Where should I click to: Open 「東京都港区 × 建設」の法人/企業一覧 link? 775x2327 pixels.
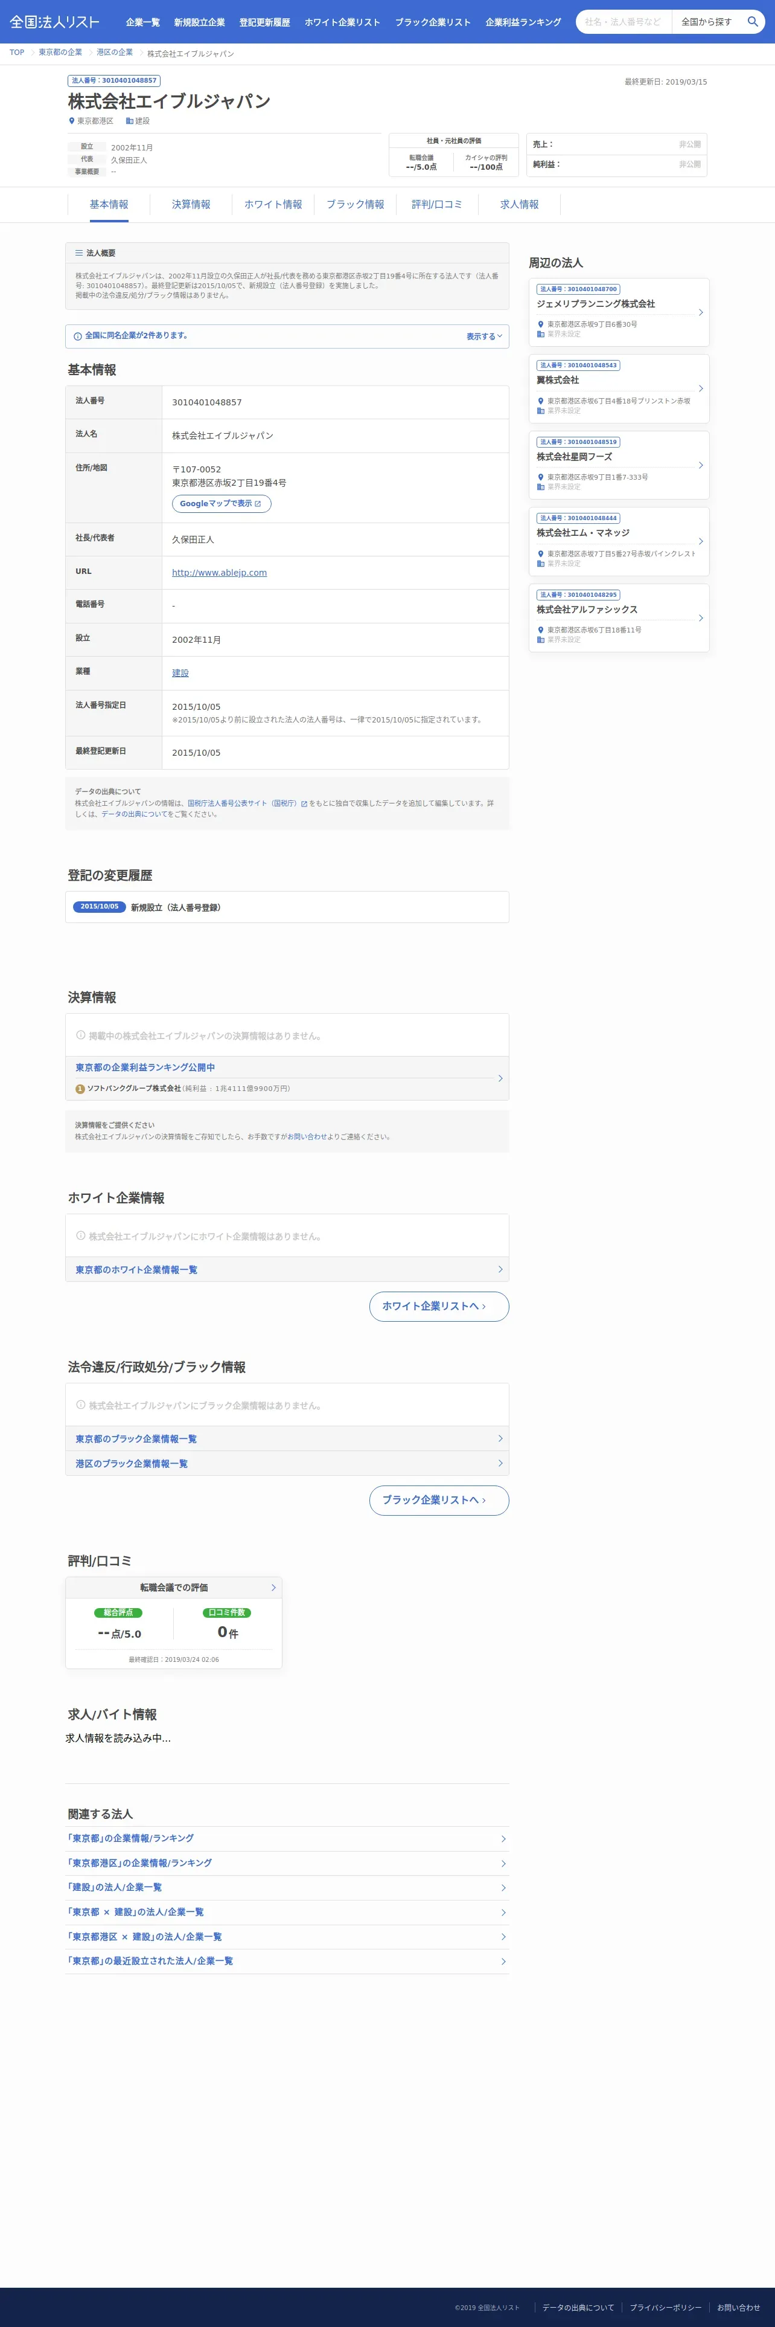[287, 1937]
